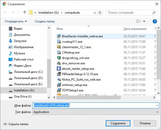
Task: Click Отмена to cancel saving
Action: click(145, 123)
